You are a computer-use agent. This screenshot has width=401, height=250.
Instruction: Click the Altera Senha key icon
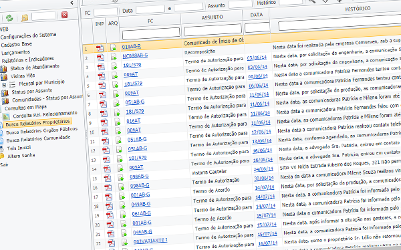[2, 156]
